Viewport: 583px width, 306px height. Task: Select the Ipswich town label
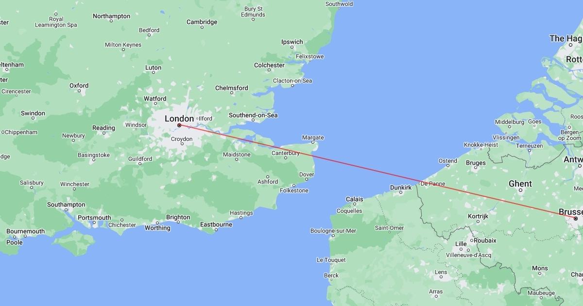(x=292, y=42)
